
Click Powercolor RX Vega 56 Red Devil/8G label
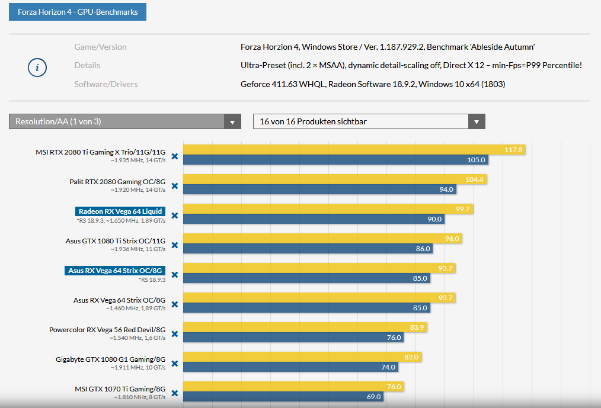[107, 330]
